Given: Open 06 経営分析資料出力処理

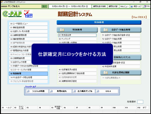Looking at the screenshot, I should pyautogui.click(x=20, y=47).
